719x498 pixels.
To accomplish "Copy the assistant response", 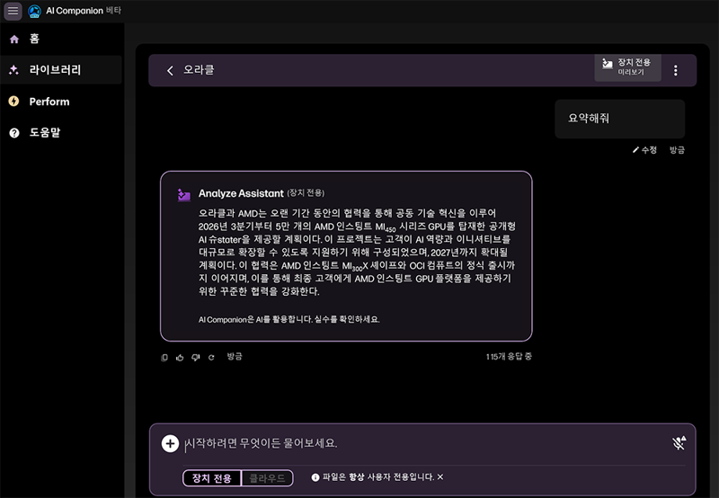I will [x=164, y=358].
